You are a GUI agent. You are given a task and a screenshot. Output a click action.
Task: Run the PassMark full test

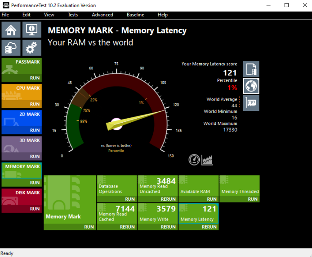click(22, 78)
